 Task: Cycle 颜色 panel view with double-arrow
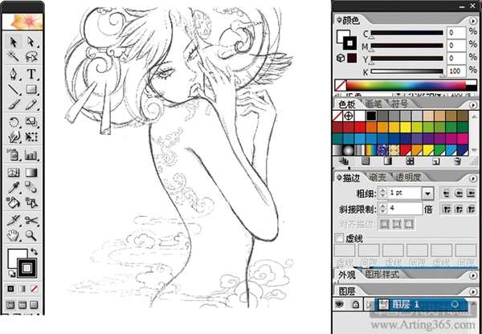(x=339, y=20)
